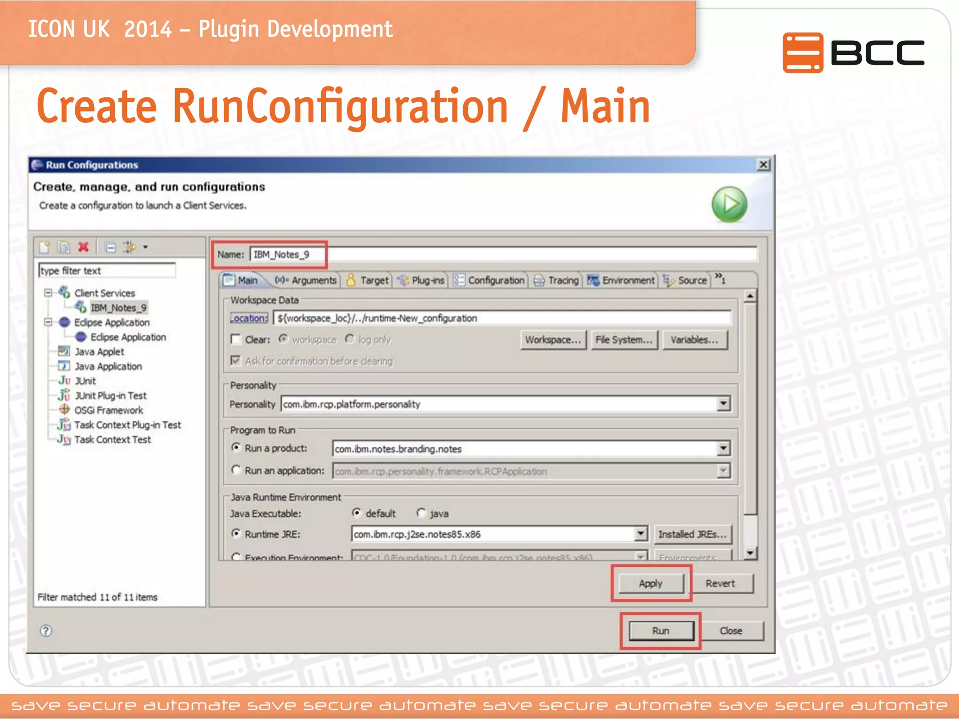Open the Arguments tab
The image size is (959, 719).
pyautogui.click(x=306, y=280)
